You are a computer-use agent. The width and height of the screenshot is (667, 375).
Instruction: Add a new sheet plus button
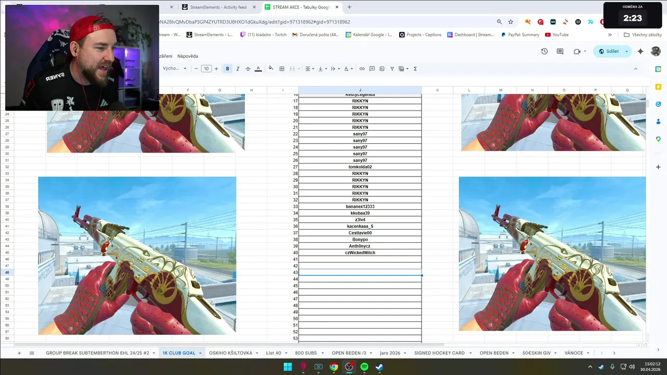(x=19, y=353)
